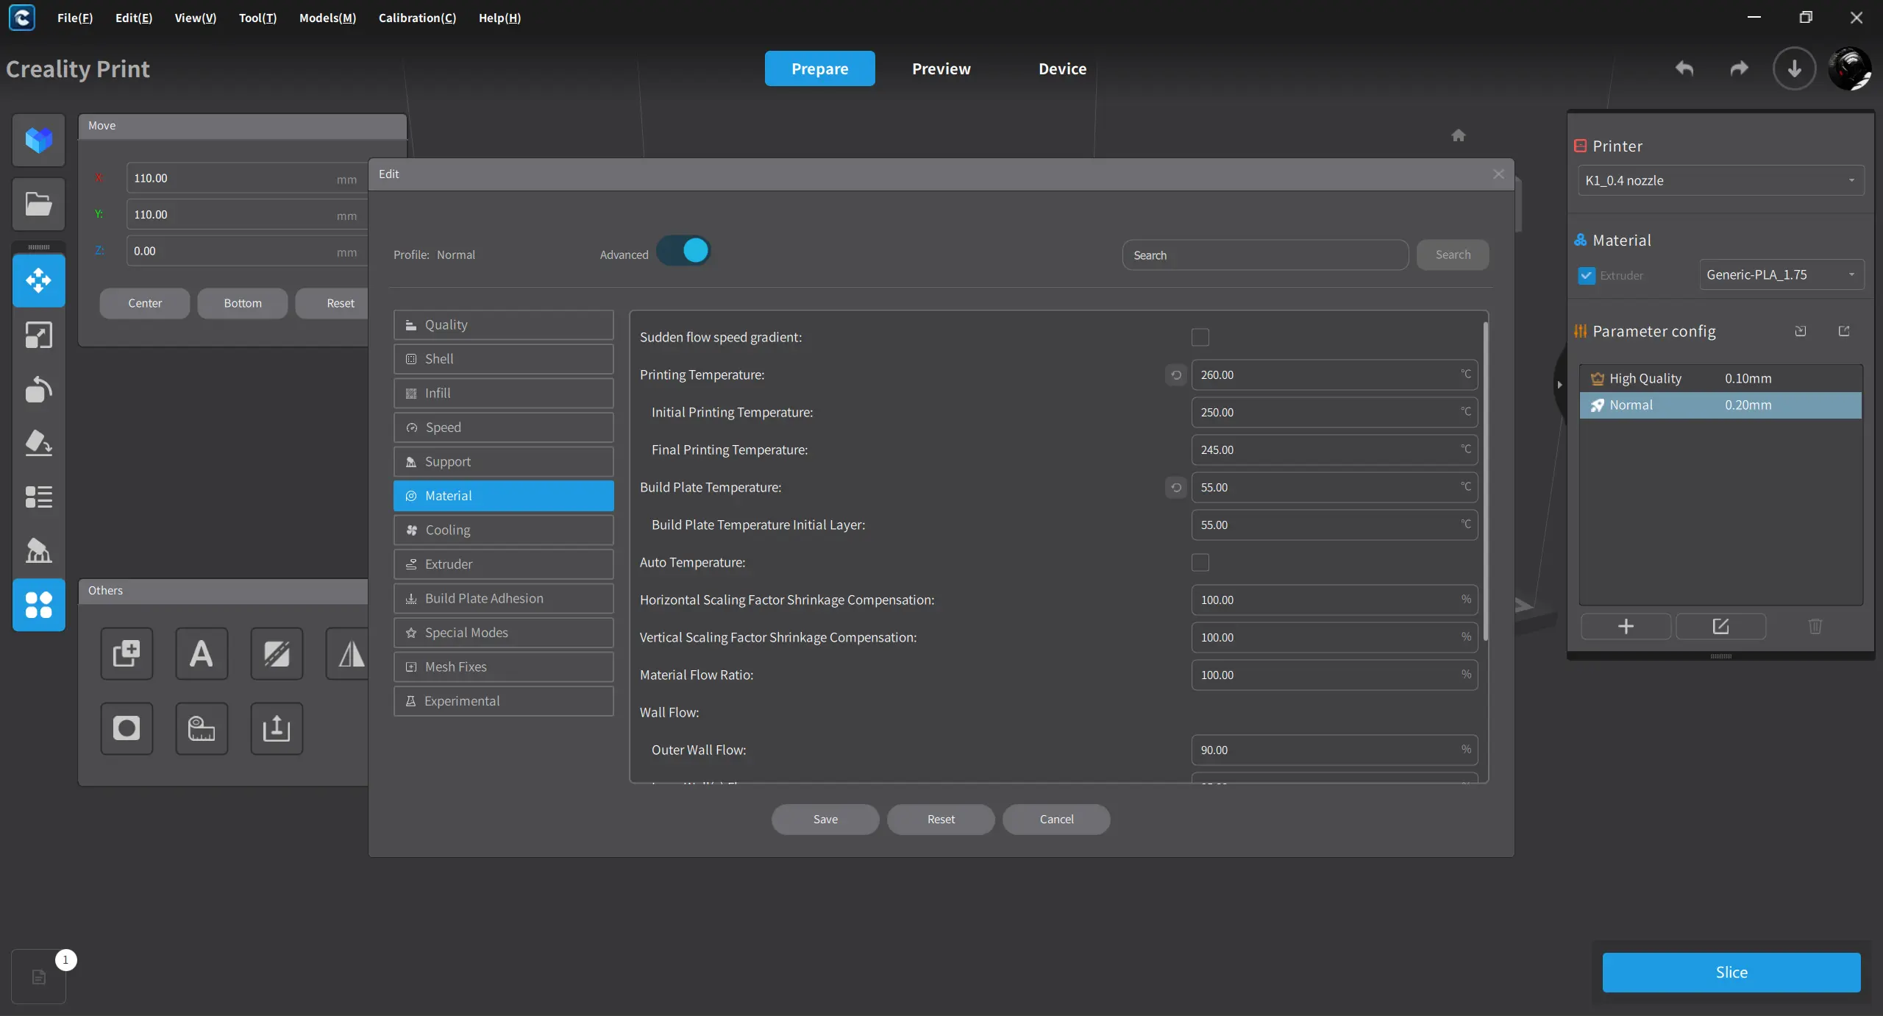Click the home view icon
The width and height of the screenshot is (1883, 1016).
click(x=1459, y=135)
